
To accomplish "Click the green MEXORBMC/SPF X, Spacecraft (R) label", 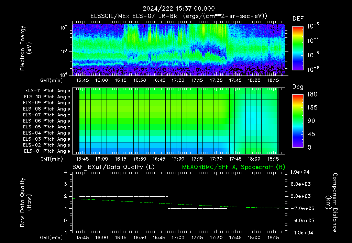I will pyautogui.click(x=233, y=167).
